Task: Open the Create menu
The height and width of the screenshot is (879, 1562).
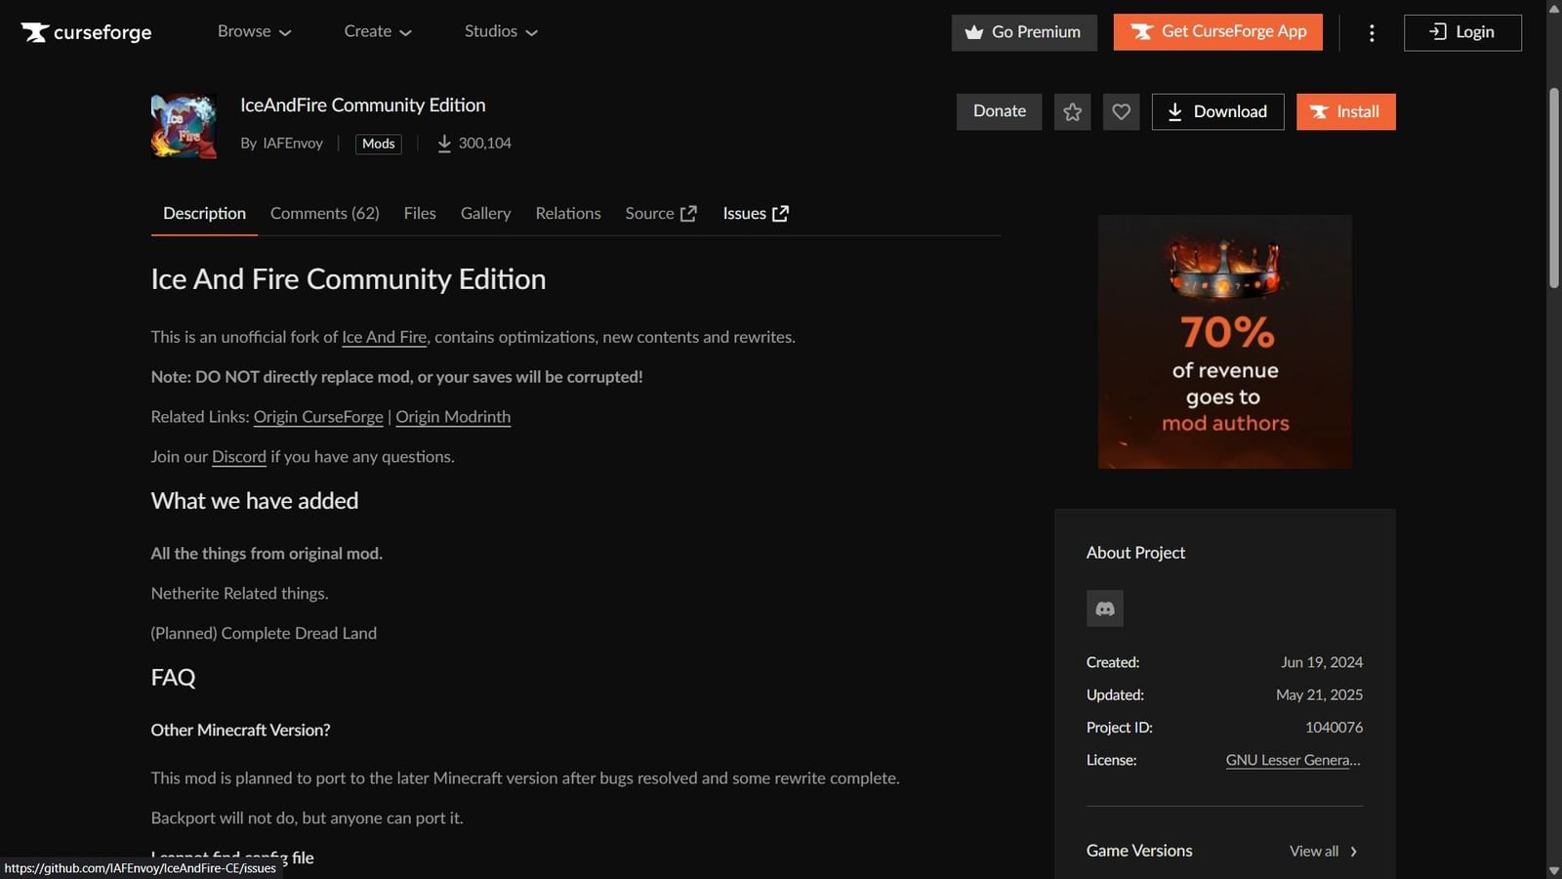Action: 377,31
